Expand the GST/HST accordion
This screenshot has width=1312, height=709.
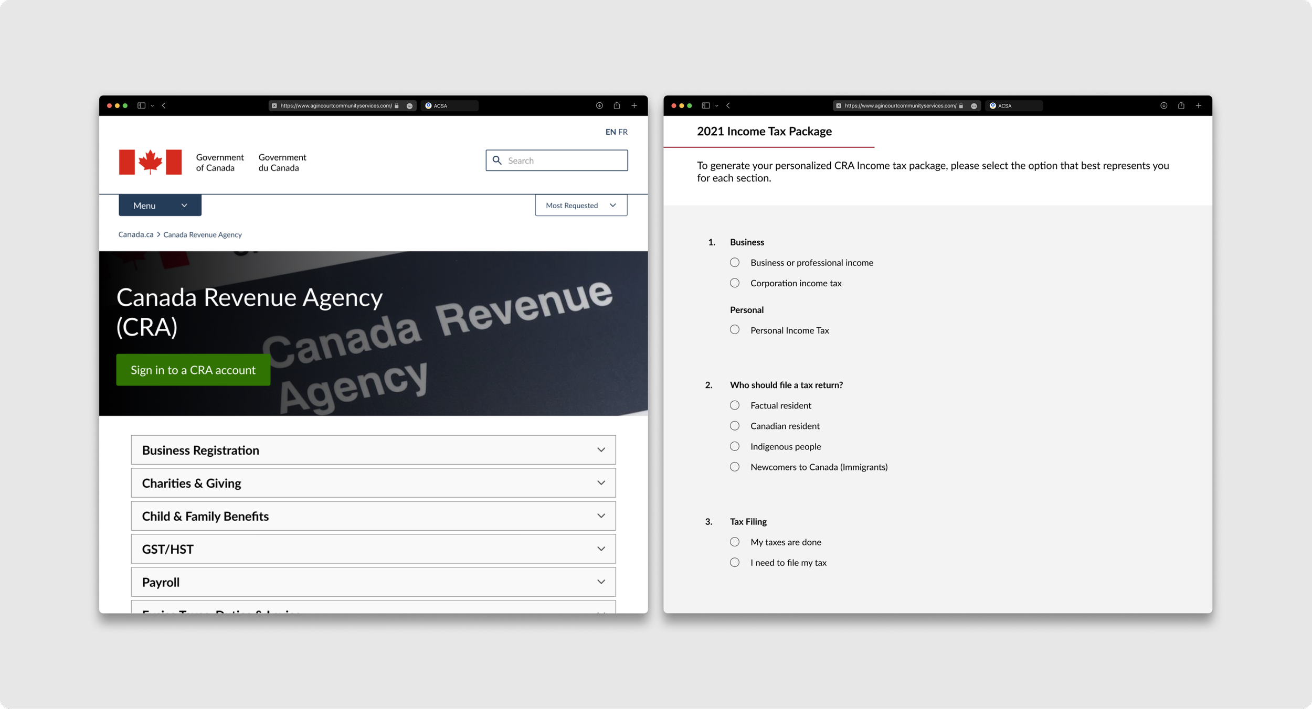coord(373,549)
